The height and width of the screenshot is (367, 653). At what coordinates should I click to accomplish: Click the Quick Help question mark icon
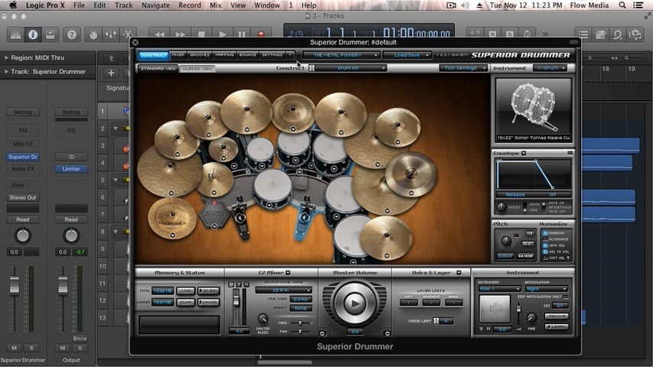(71, 34)
